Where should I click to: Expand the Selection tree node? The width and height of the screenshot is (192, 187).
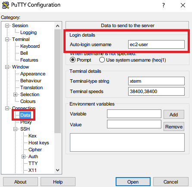pos(15,94)
